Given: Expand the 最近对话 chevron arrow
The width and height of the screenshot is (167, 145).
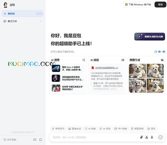Looking at the screenshot, I should [41, 21].
